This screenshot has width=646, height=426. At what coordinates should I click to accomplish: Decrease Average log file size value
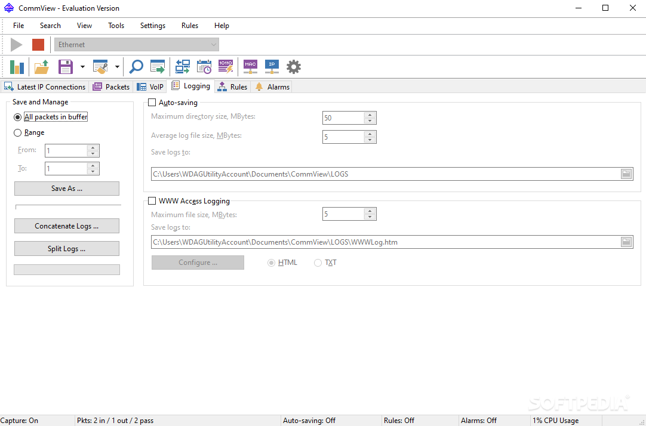pos(370,140)
